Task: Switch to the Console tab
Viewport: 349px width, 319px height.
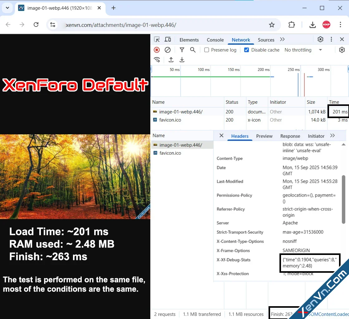Action: coord(215,40)
